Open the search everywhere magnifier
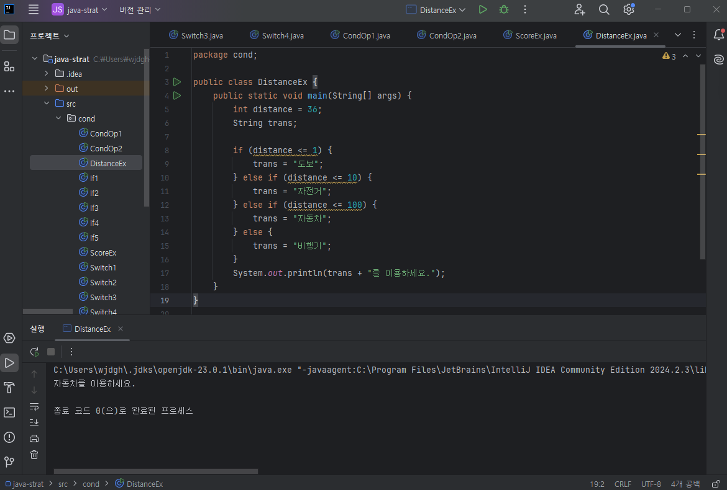The height and width of the screenshot is (490, 727). [604, 10]
